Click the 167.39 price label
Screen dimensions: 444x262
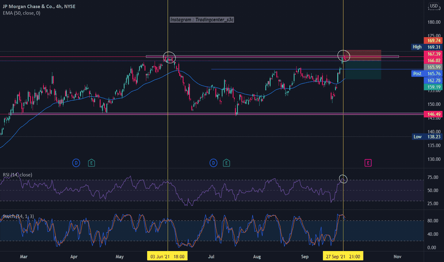433,54
